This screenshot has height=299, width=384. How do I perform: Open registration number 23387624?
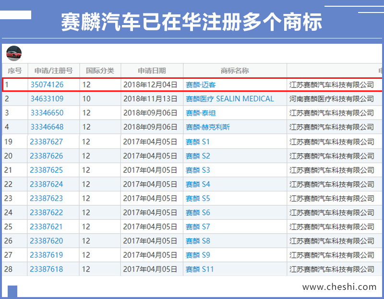(x=47, y=184)
